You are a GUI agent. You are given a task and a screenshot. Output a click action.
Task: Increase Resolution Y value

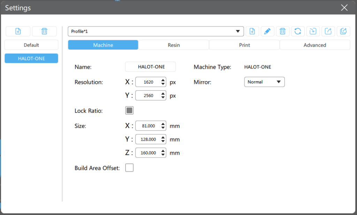click(163, 93)
